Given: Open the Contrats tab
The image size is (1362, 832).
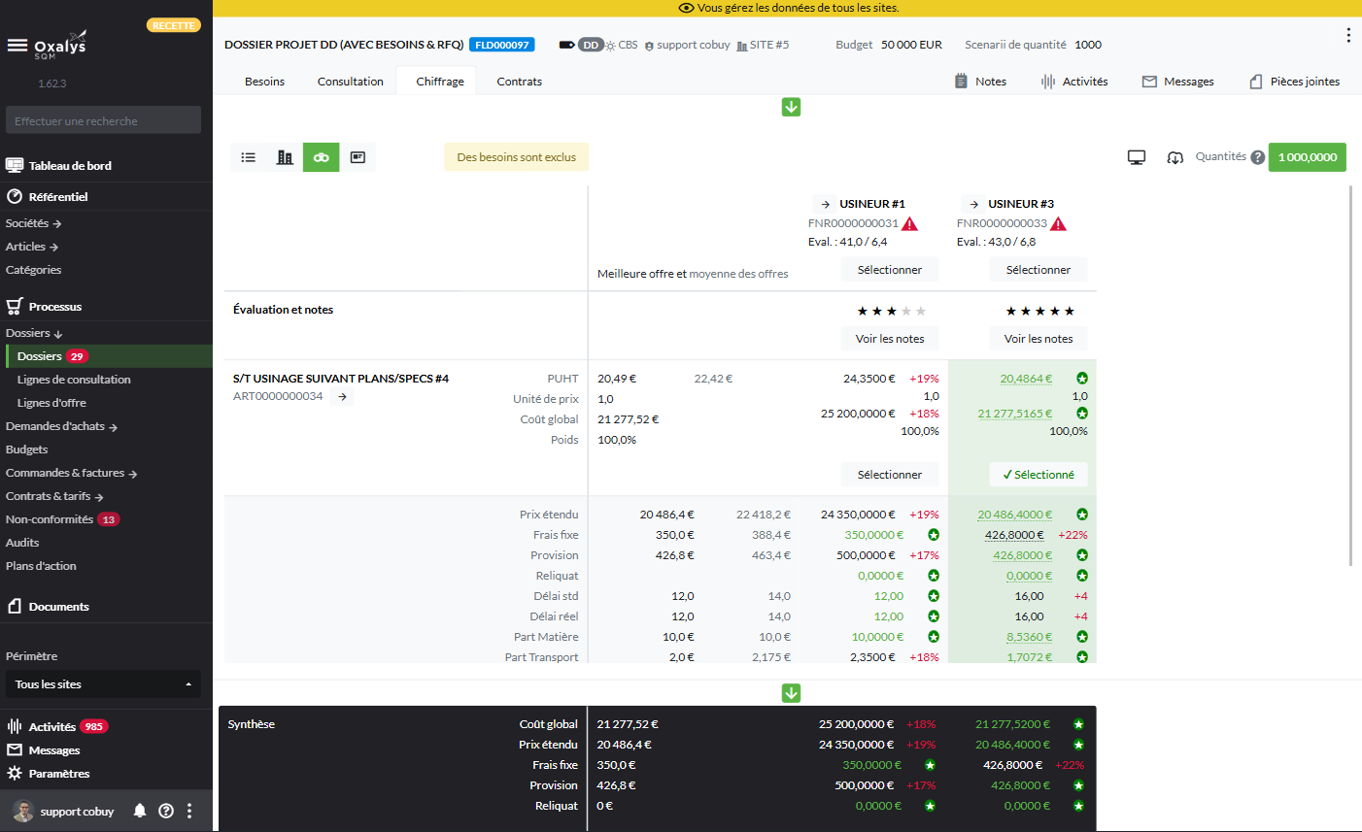Looking at the screenshot, I should coord(519,82).
